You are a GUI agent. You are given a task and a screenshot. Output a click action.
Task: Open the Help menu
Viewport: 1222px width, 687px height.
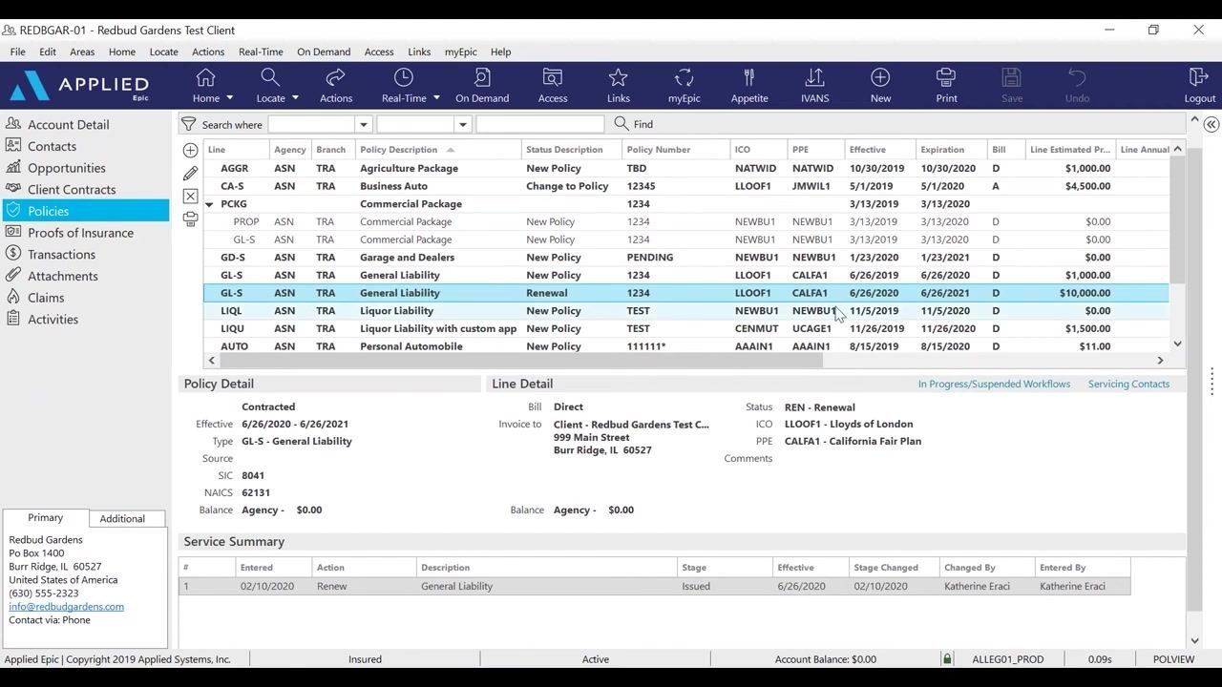click(500, 52)
